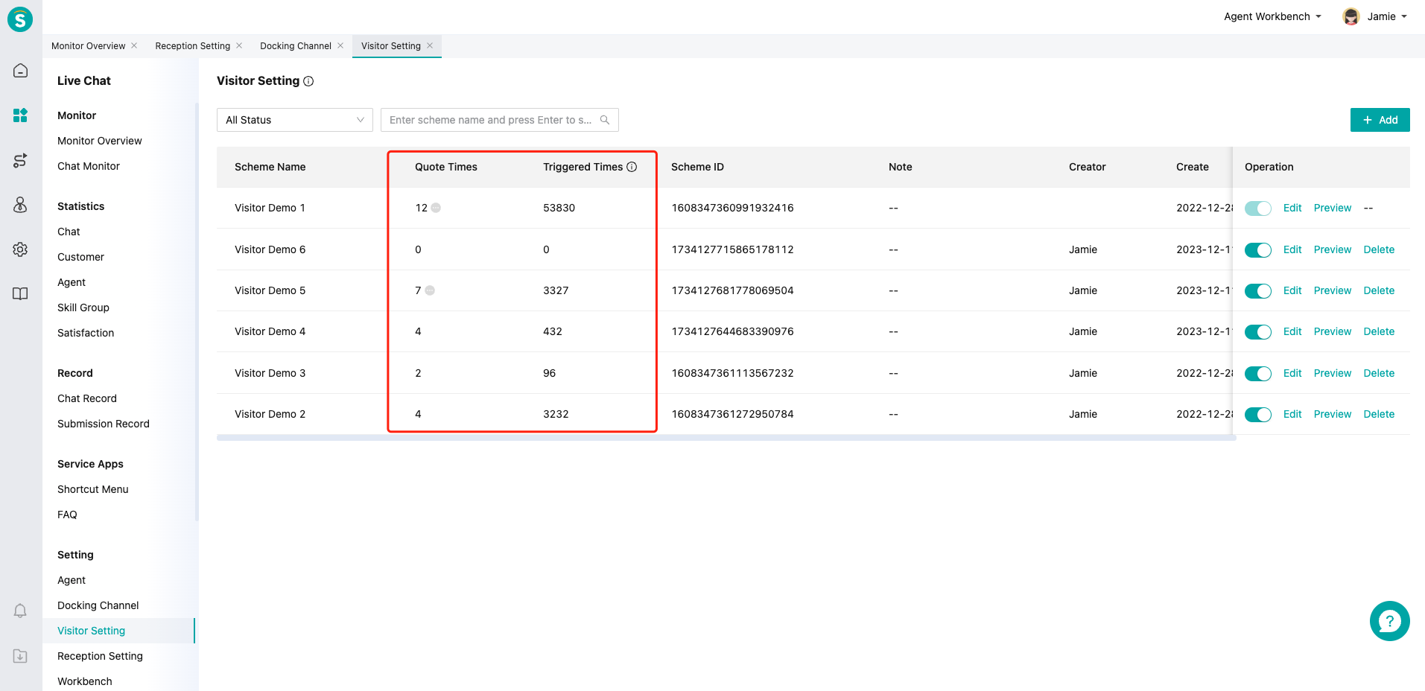
Task: Open the routing flow icon in rail
Action: coord(20,160)
